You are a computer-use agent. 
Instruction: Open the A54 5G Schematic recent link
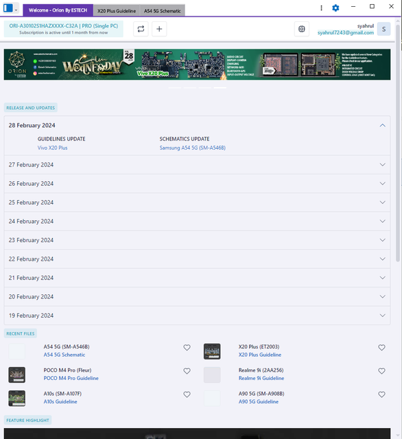(64, 355)
